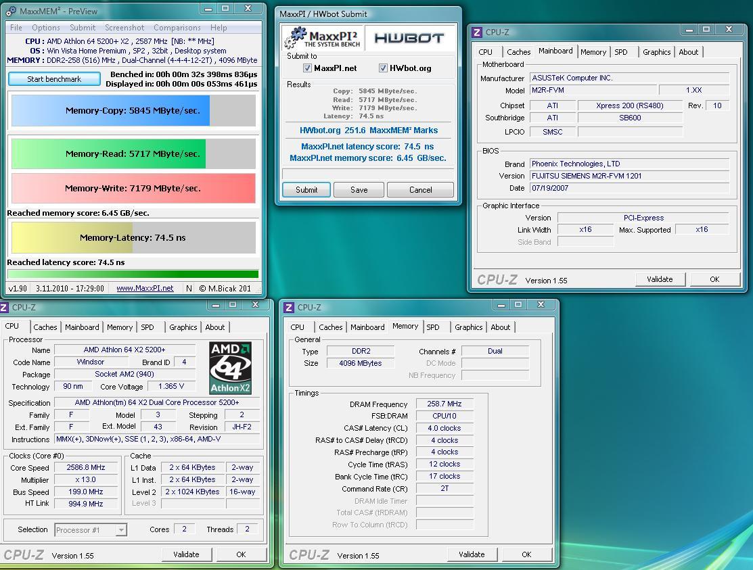753x570 pixels.
Task: Open Graphics tab in CPU-Z Memory window
Action: 469,327
